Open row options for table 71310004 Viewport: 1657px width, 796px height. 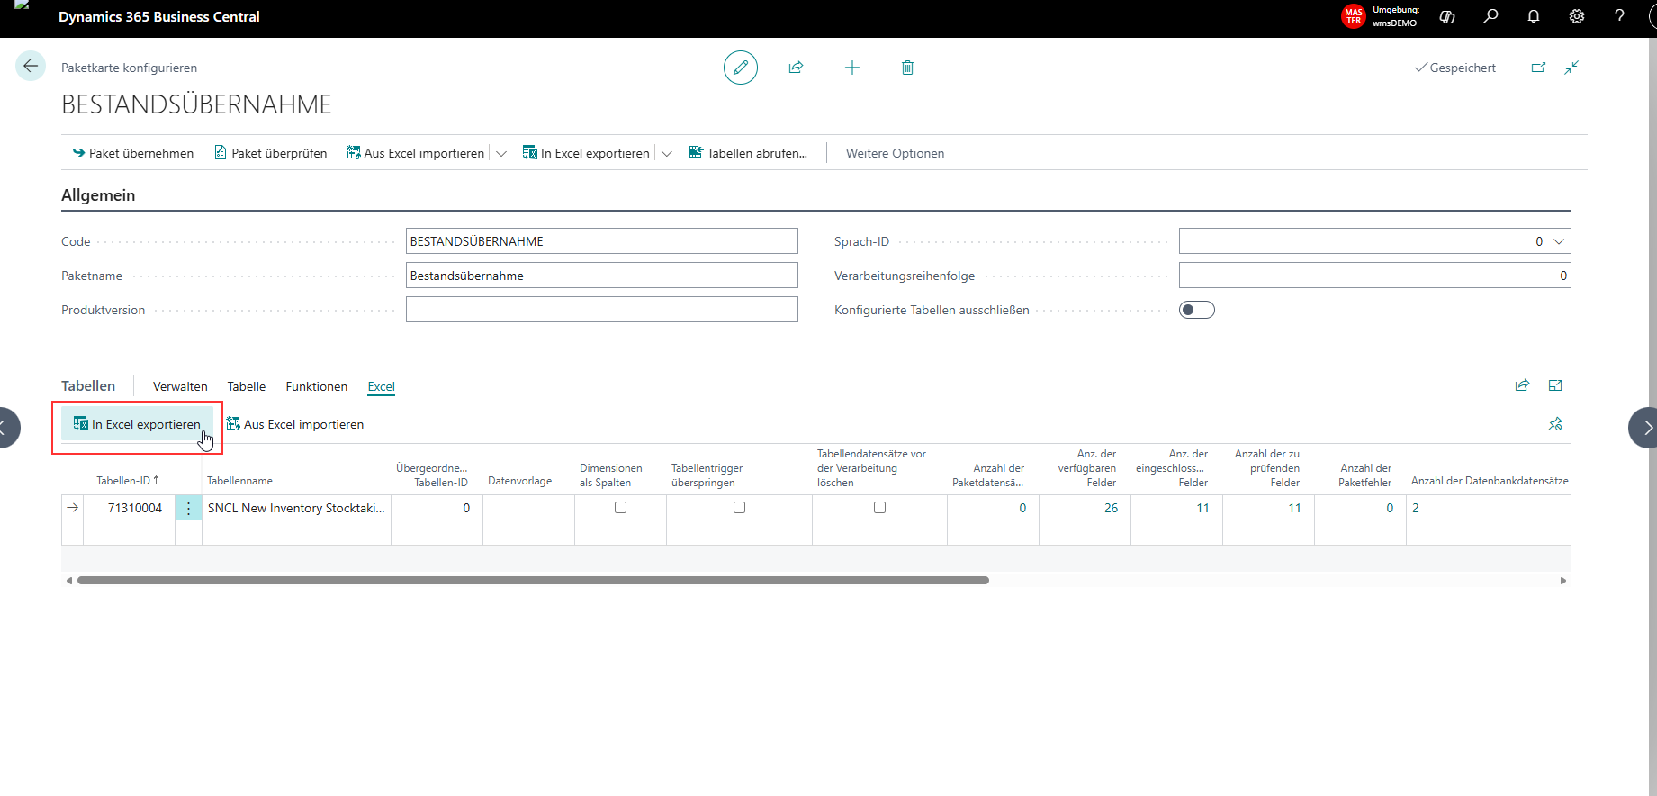(x=188, y=508)
